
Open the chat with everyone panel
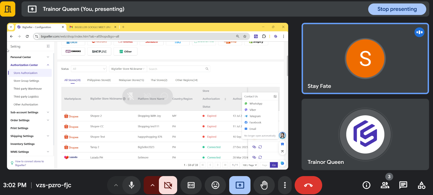403,185
